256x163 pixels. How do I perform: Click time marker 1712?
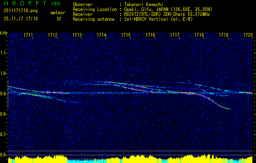pos(53,35)
